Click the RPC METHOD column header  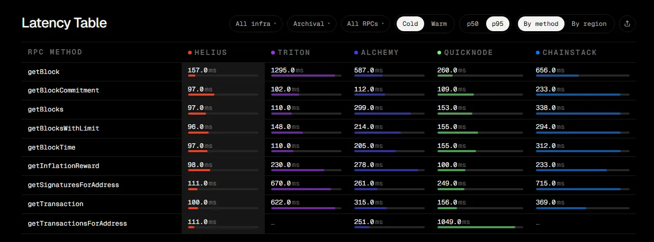pyautogui.click(x=55, y=52)
